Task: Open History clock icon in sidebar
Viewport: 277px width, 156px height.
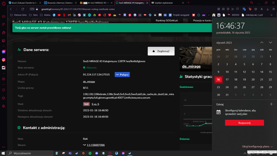Action: click(x=4, y=90)
